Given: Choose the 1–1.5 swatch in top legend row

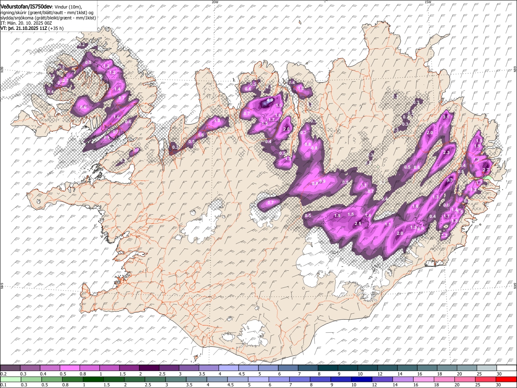Looking at the screenshot, I should tap(109, 368).
